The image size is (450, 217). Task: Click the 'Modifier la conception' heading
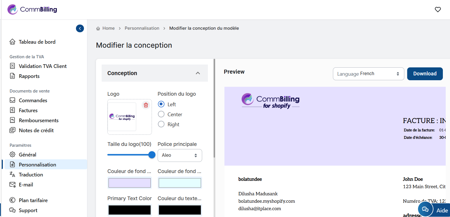pos(134,45)
